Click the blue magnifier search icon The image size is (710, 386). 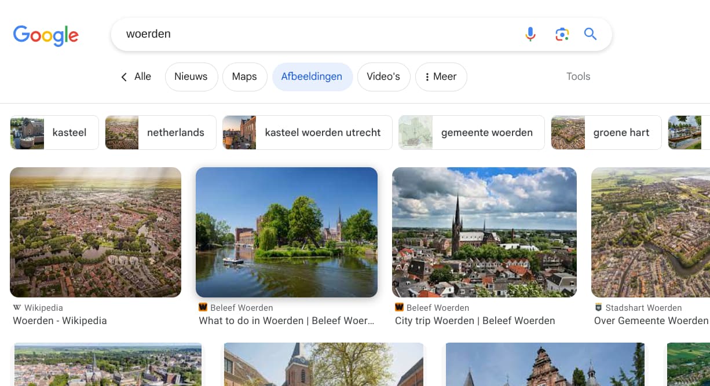590,34
